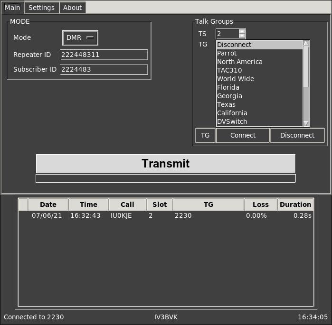Select TAC310 talk group

click(x=260, y=70)
